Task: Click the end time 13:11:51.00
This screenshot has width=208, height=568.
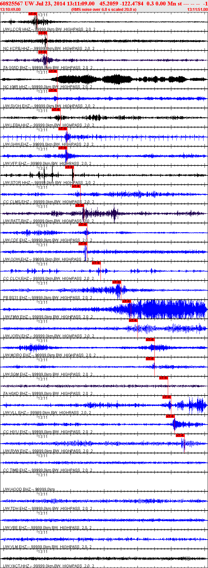Action: 197,9
